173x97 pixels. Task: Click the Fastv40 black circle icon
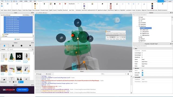click(x=55, y=4)
